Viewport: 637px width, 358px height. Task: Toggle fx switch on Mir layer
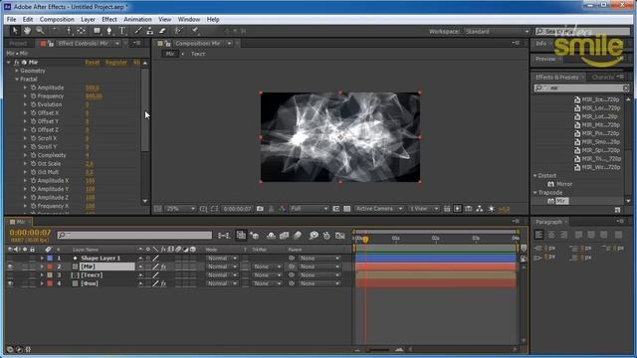(163, 267)
